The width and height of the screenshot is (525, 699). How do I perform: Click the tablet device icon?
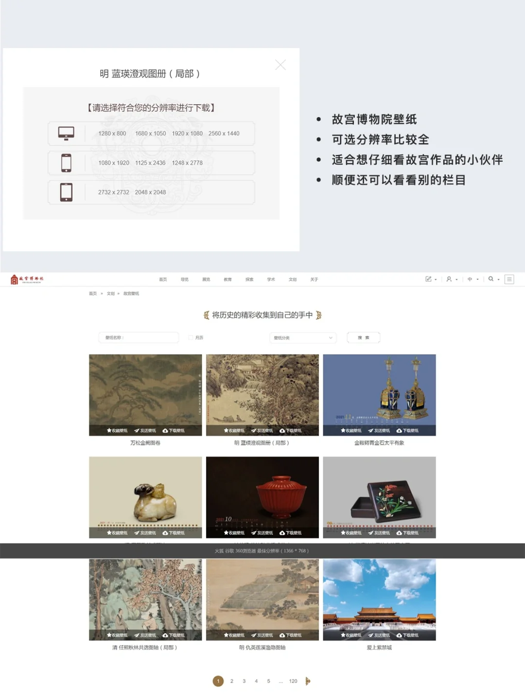pyautogui.click(x=66, y=192)
